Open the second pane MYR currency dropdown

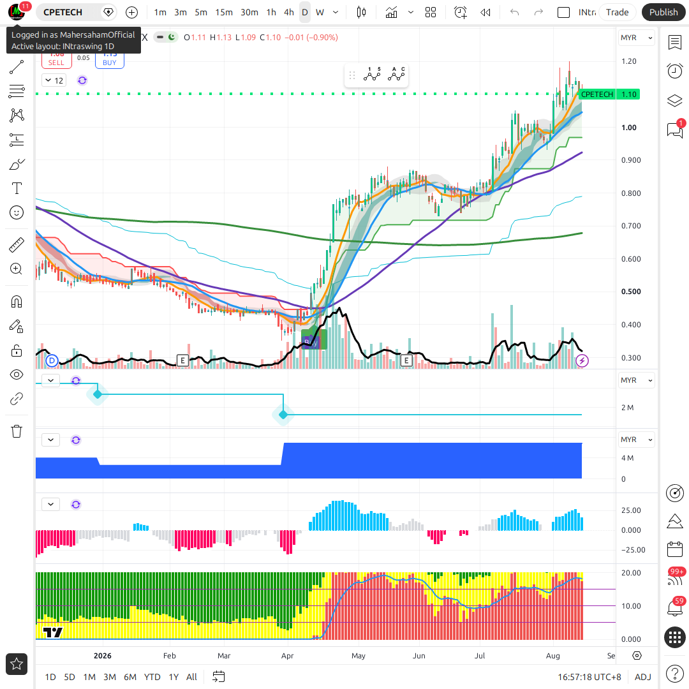[636, 380]
